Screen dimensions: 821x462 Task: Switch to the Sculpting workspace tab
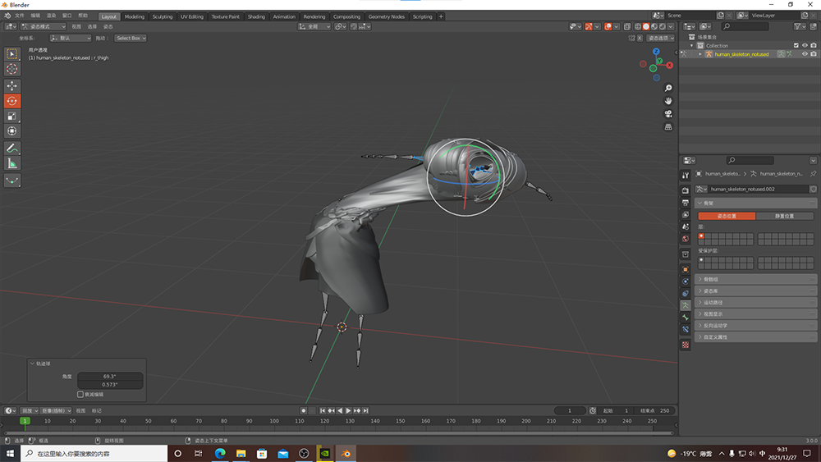pos(163,16)
